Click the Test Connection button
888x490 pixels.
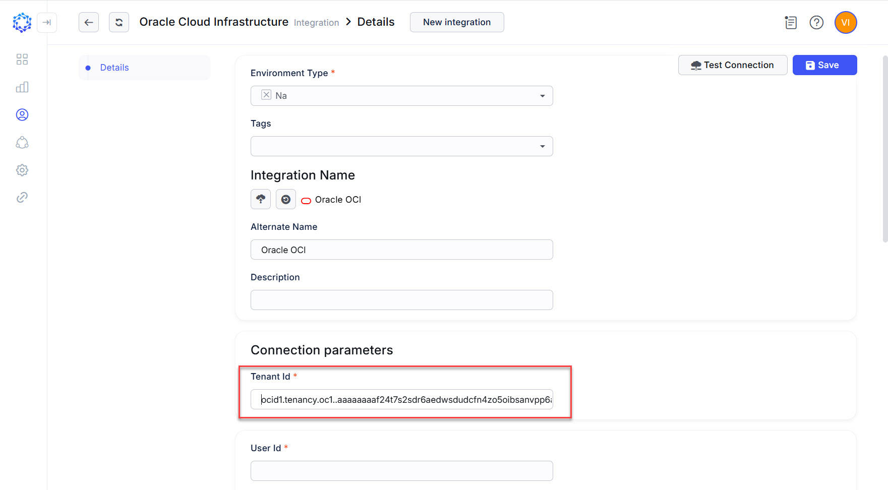click(x=732, y=65)
